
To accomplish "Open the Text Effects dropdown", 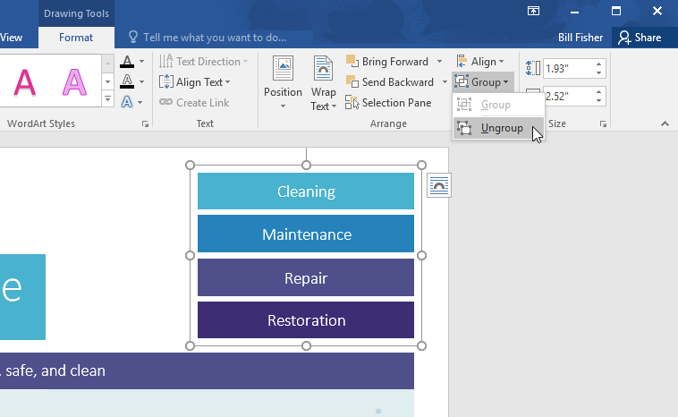I will pos(141,102).
